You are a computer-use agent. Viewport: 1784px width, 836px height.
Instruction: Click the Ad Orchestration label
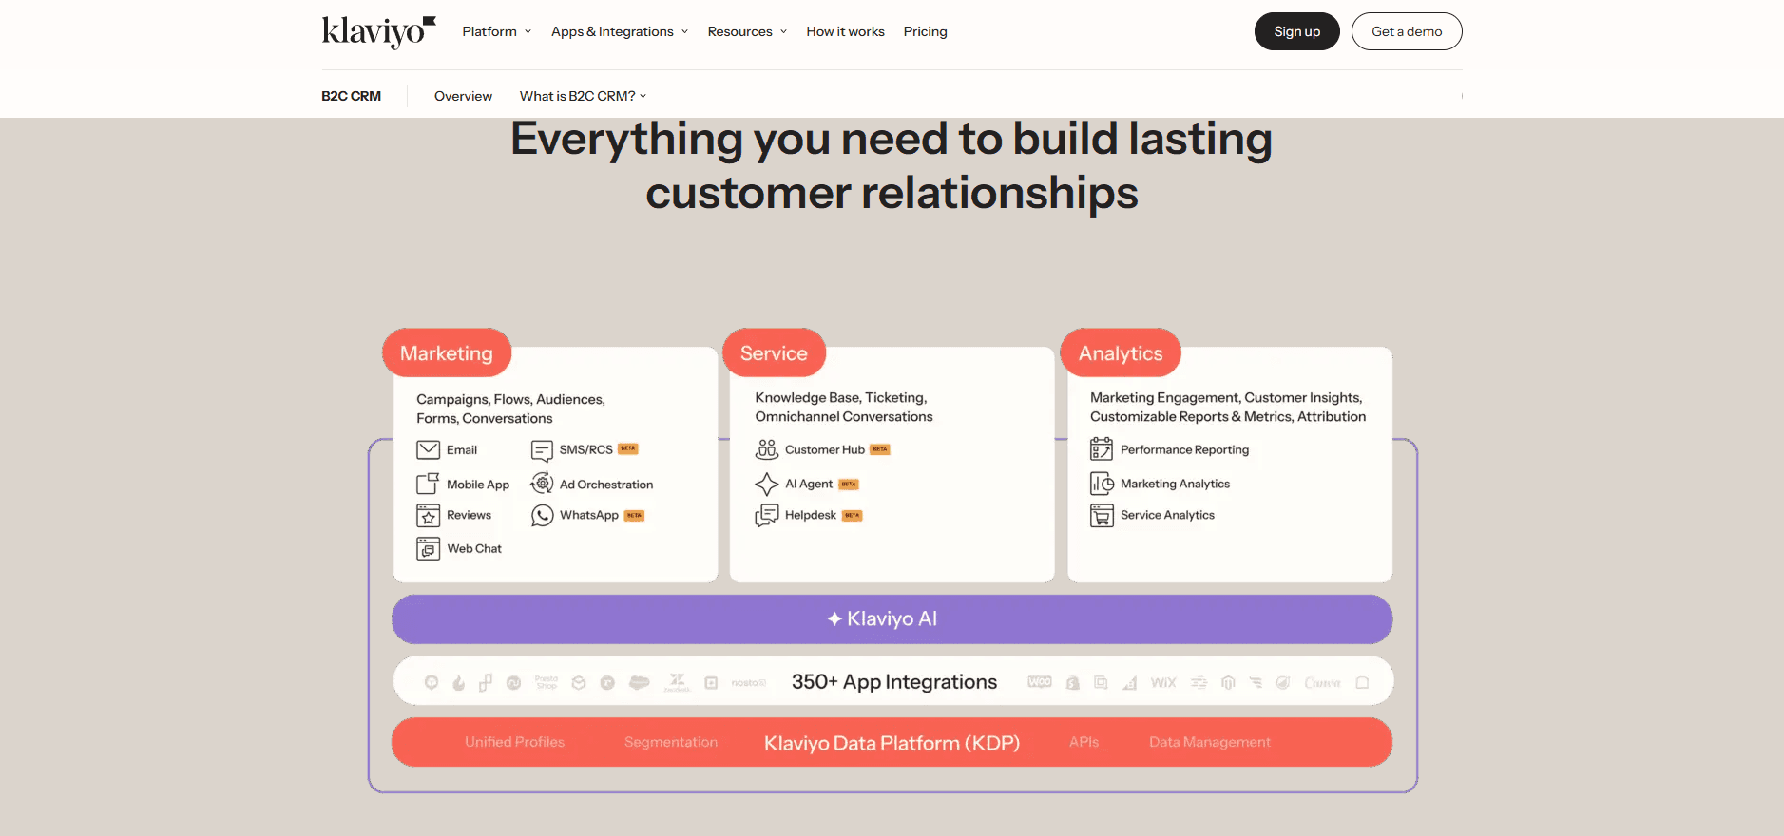[x=606, y=484]
